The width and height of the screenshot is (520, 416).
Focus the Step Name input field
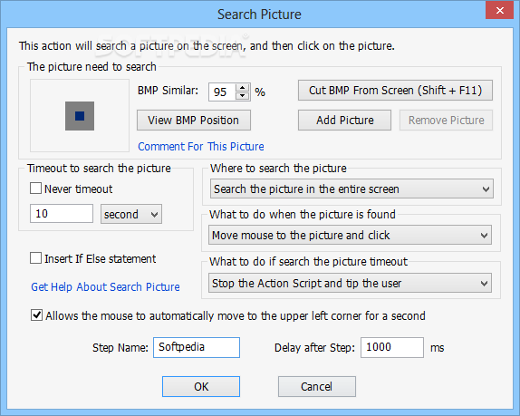197,347
